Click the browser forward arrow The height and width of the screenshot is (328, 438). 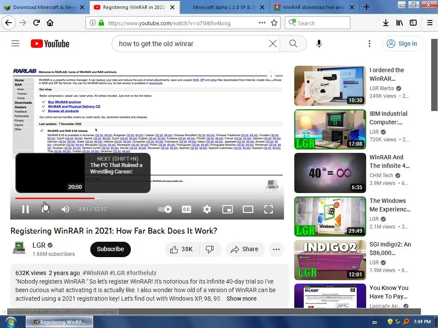tap(23, 23)
